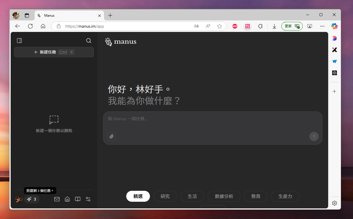Open search with magnifier icon in sidebar
Image resolution: width=353 pixels, height=219 pixels.
(89, 41)
